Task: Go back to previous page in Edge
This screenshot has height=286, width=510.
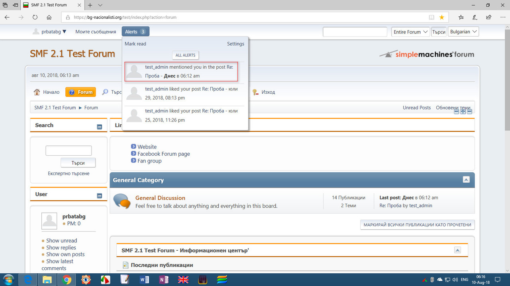Action: pyautogui.click(x=7, y=17)
